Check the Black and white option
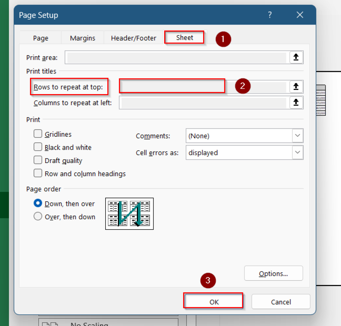Image resolution: width=341 pixels, height=326 pixels. click(x=38, y=147)
